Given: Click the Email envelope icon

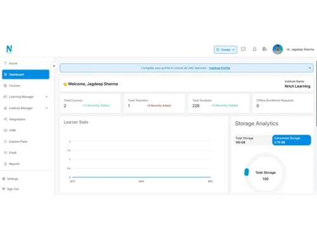Looking at the screenshot, I should pos(6,152).
